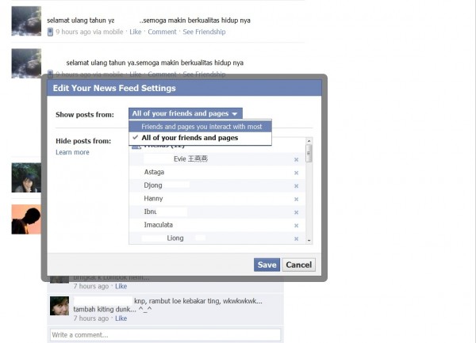
Task: Remove Ibnu from the hidden posts list
Action: pyautogui.click(x=296, y=212)
